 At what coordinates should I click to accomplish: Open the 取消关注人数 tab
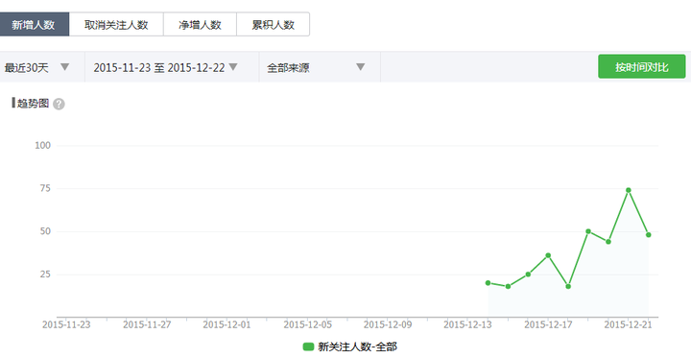(x=116, y=24)
